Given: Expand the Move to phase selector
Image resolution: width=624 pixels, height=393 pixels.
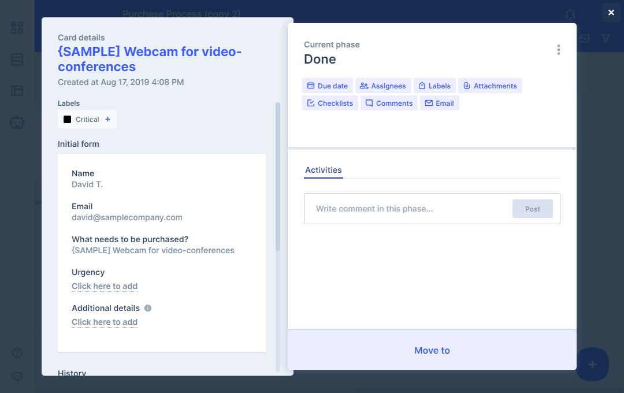Looking at the screenshot, I should (432, 350).
